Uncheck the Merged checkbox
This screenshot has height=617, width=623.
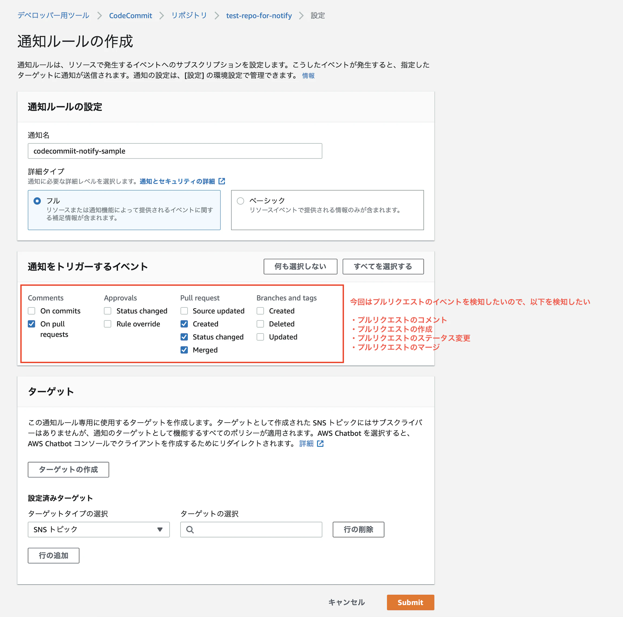tap(184, 350)
